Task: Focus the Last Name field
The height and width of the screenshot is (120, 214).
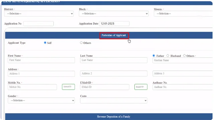Action: pos(114,60)
